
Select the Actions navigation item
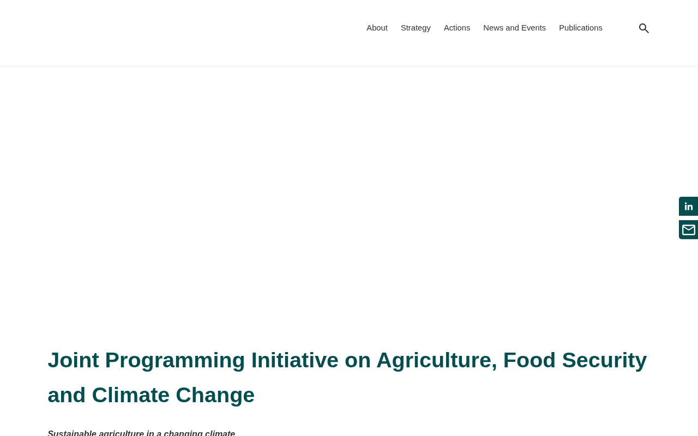(x=457, y=28)
